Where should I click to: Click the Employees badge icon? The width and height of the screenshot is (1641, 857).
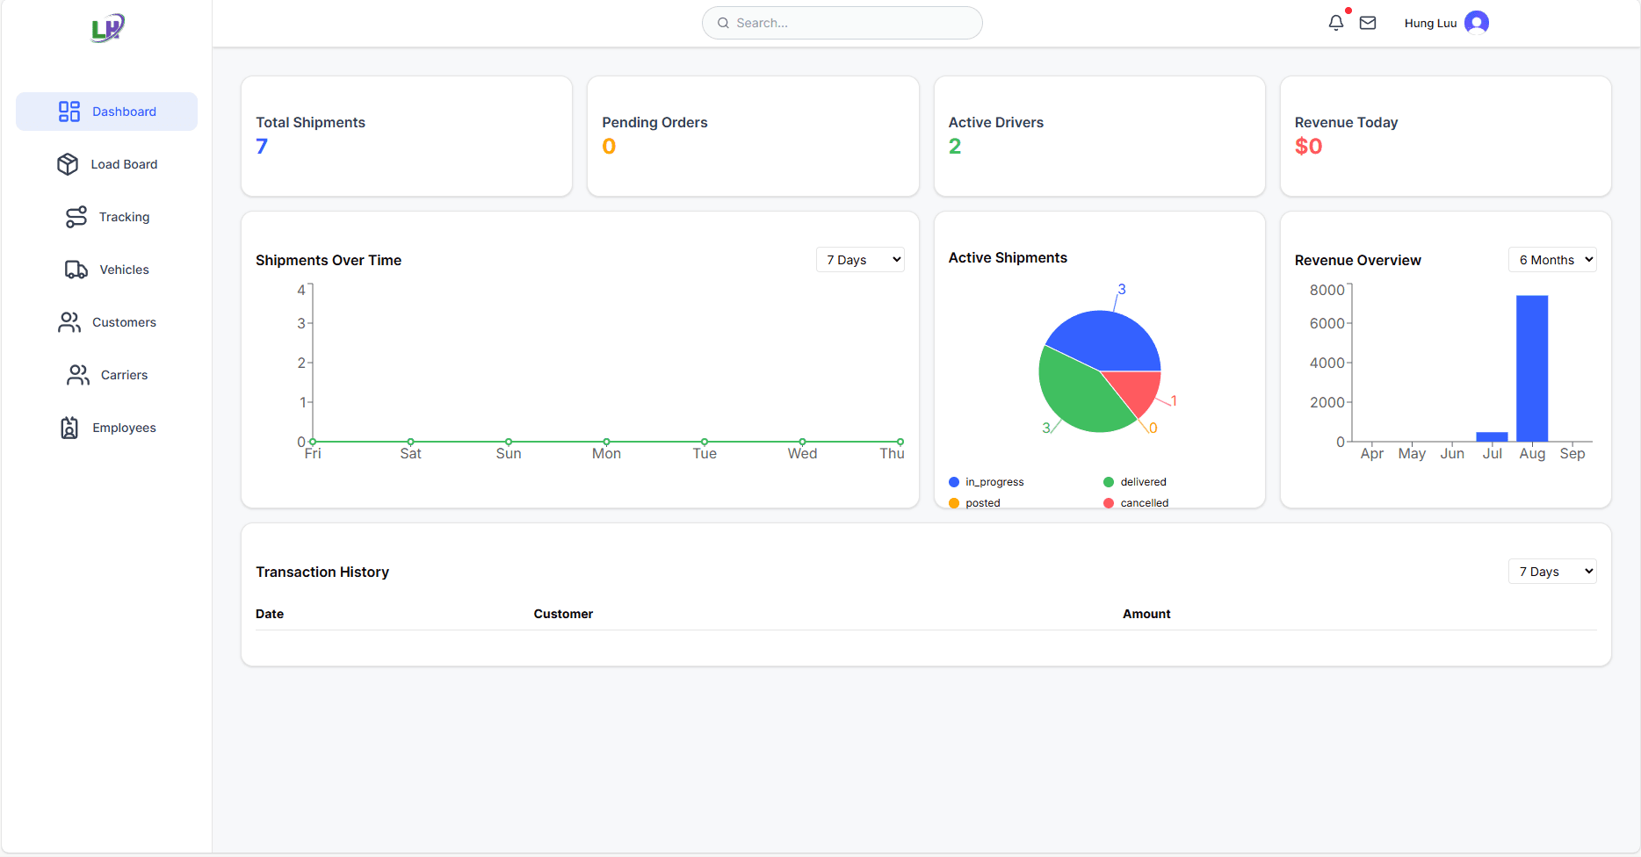[69, 428]
